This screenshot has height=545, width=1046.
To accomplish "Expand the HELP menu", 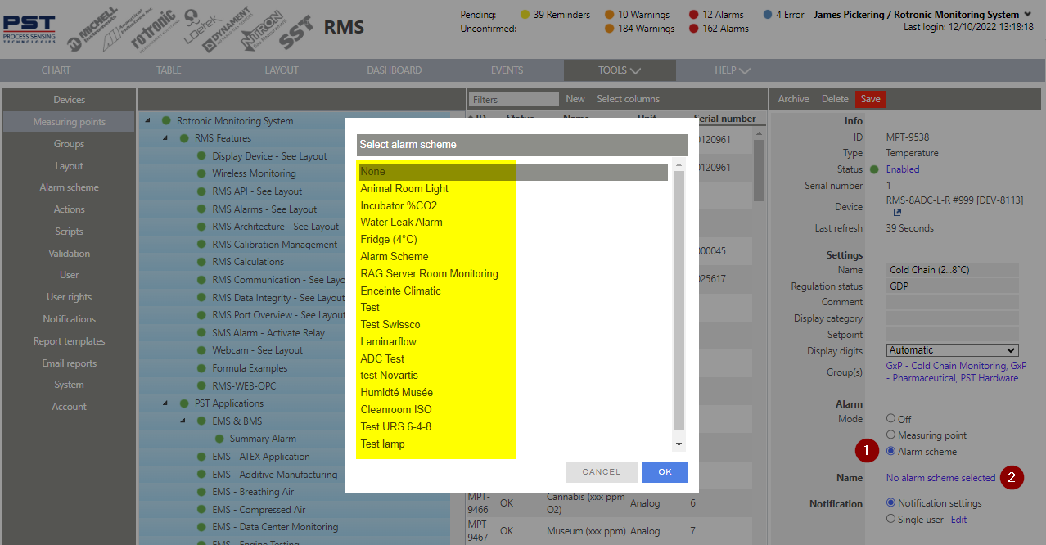I will coord(733,70).
